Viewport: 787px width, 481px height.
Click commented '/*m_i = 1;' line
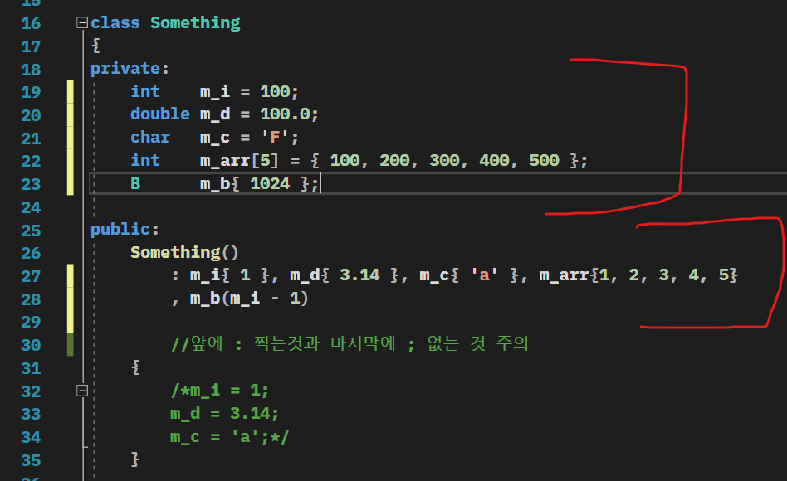(220, 391)
